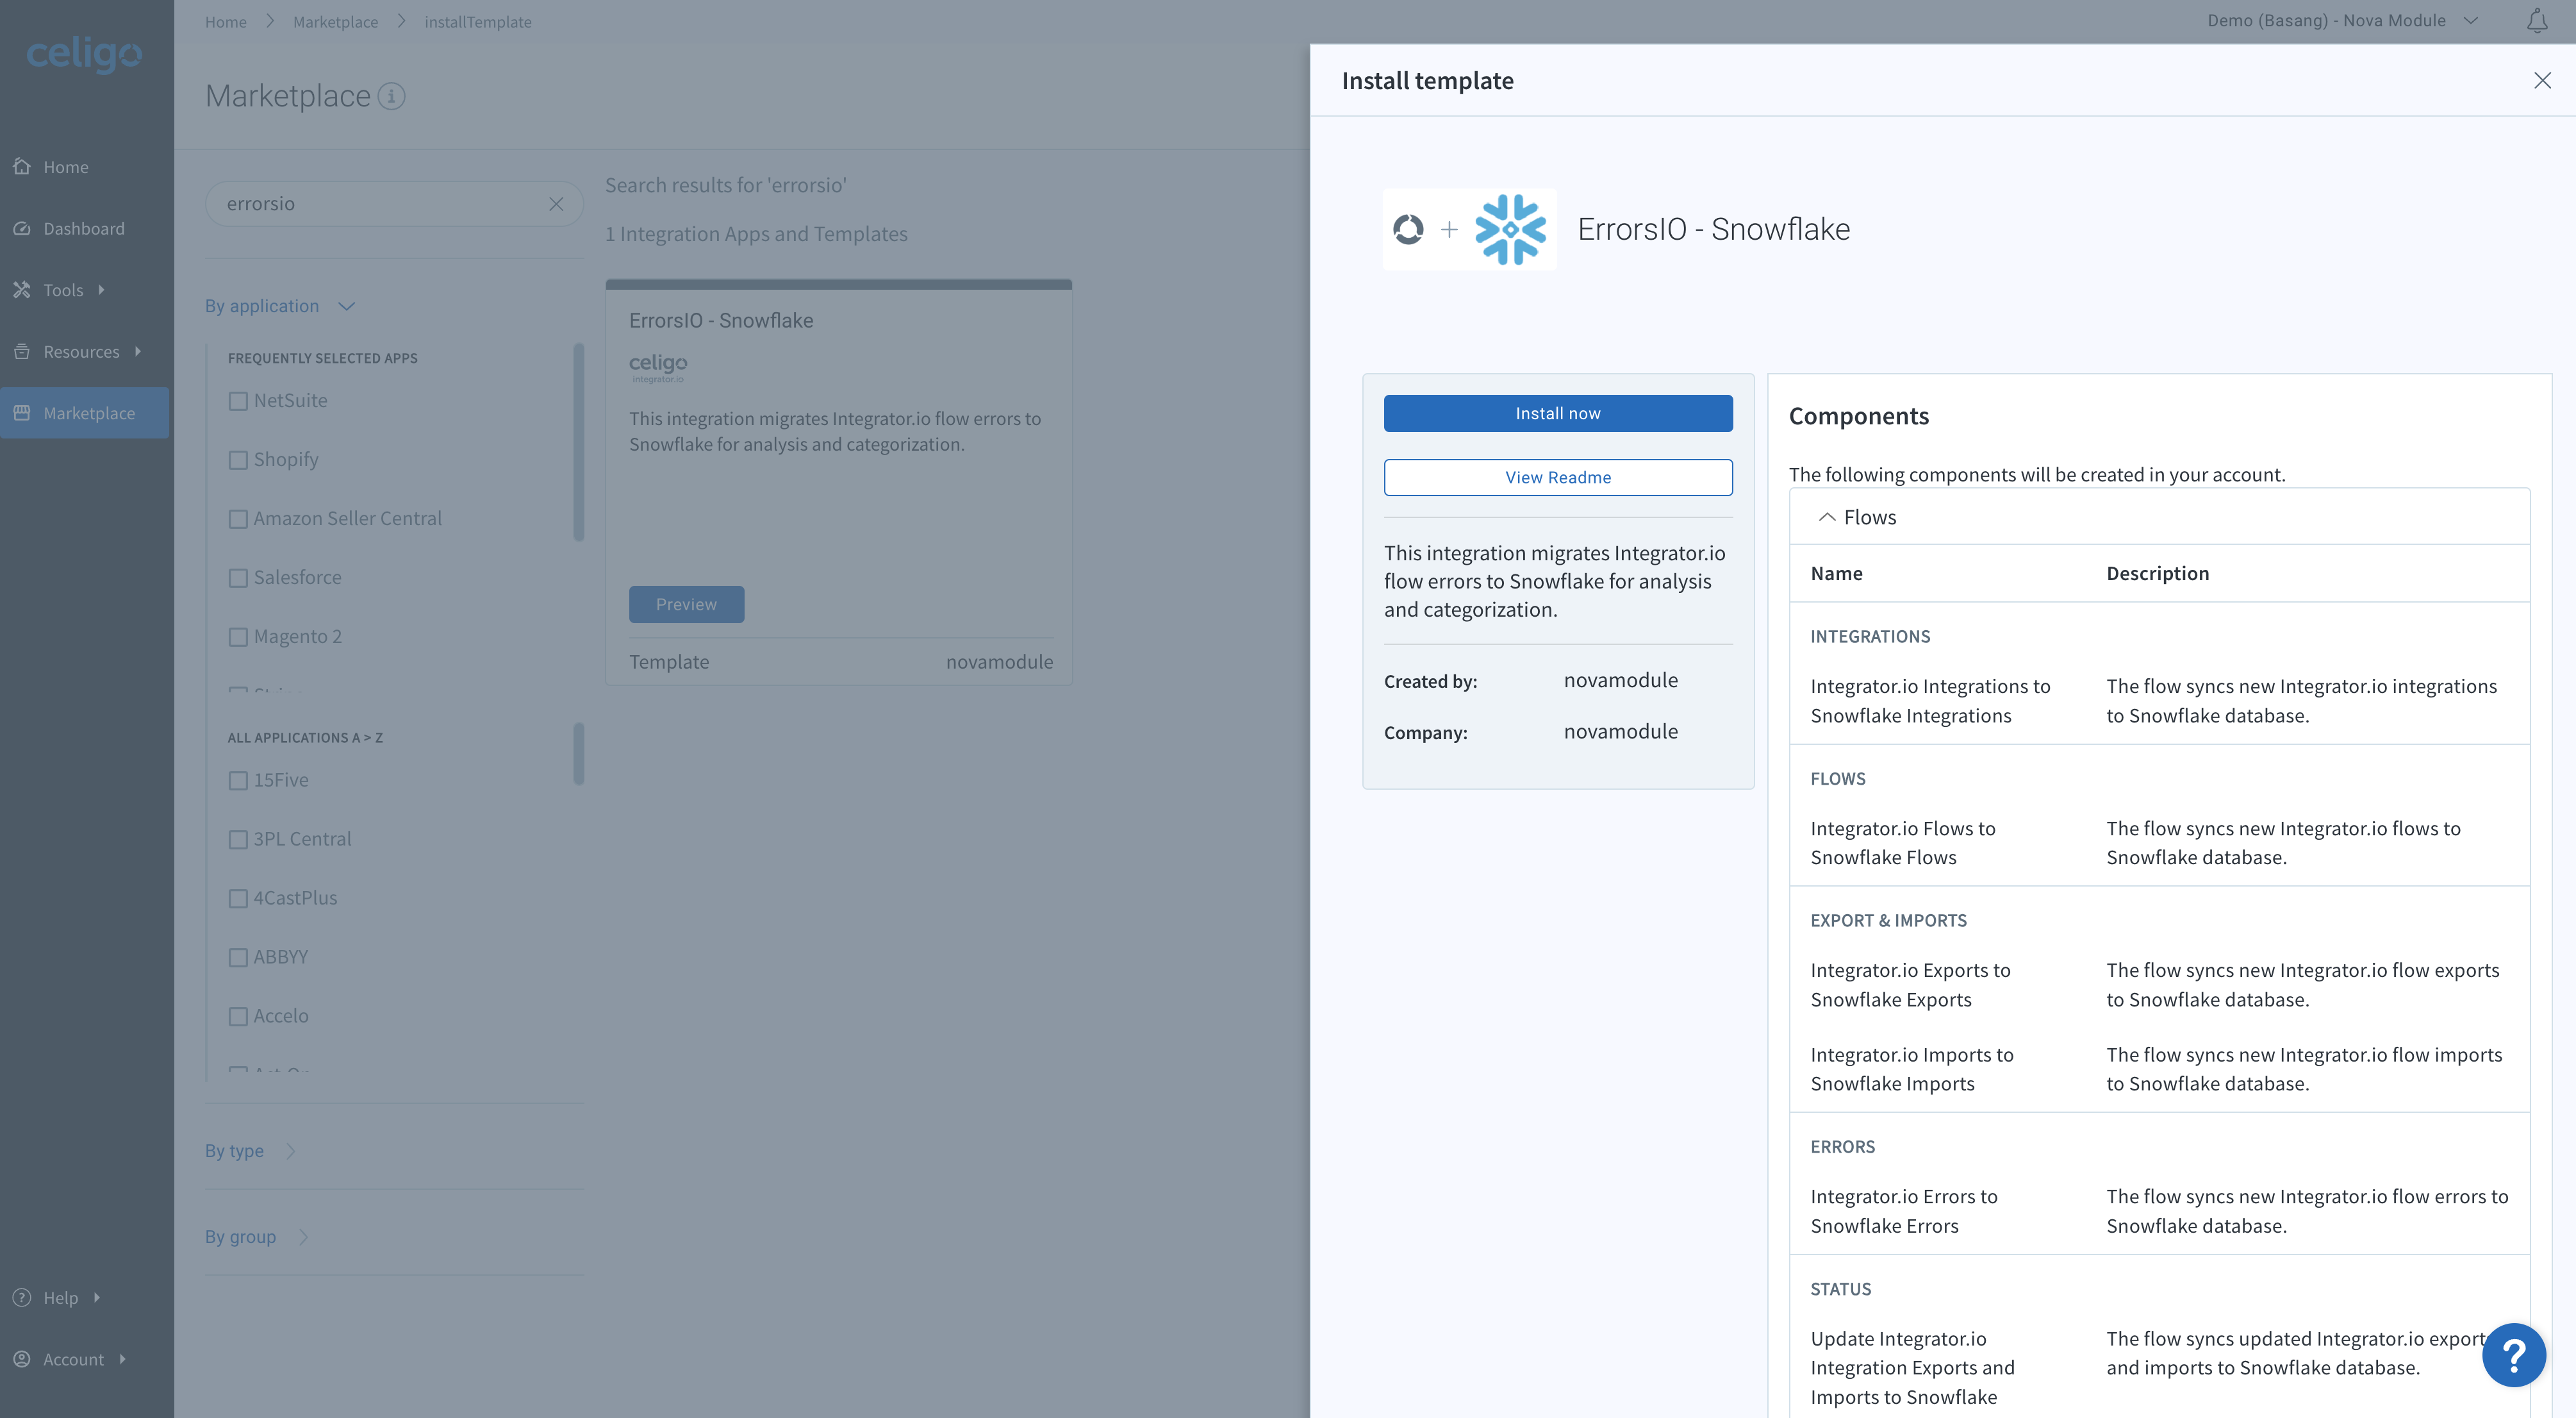
Task: Click the Marketplace store icon
Action: [x=22, y=412]
